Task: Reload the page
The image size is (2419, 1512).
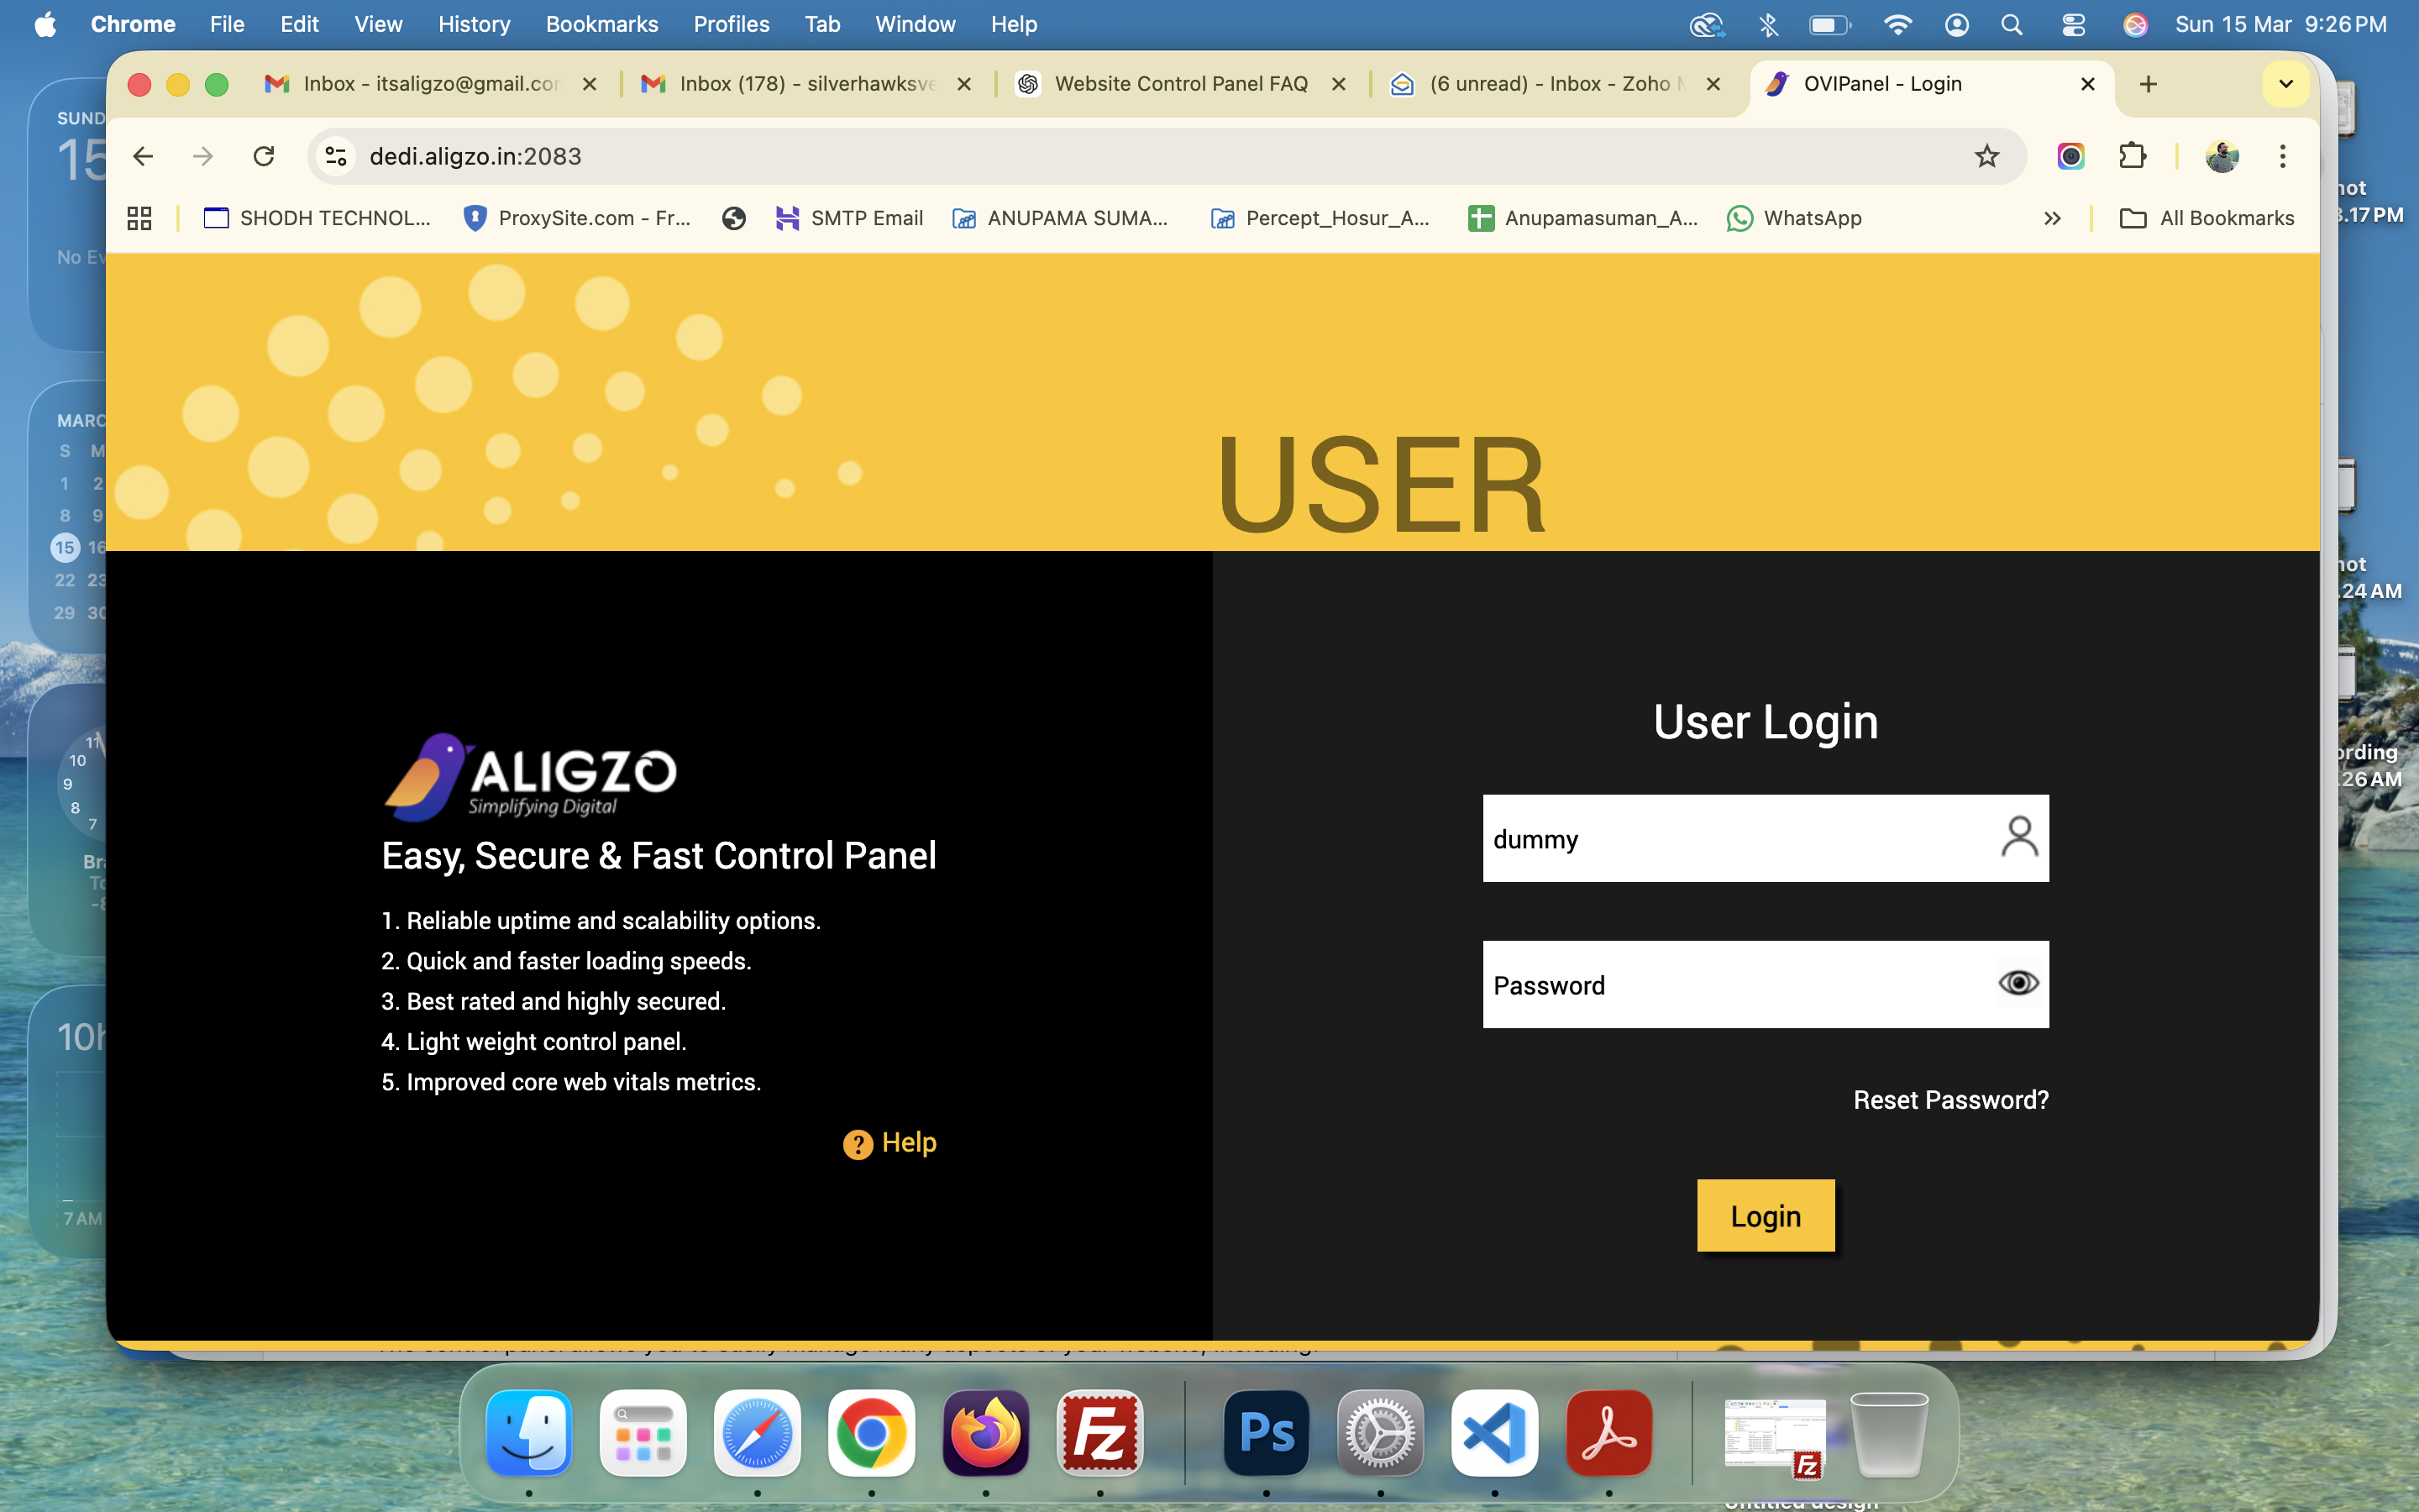Action: 264,156
